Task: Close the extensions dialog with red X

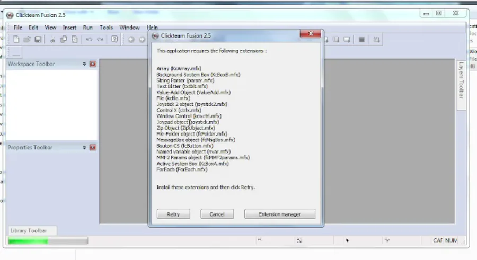Action: [x=310, y=34]
